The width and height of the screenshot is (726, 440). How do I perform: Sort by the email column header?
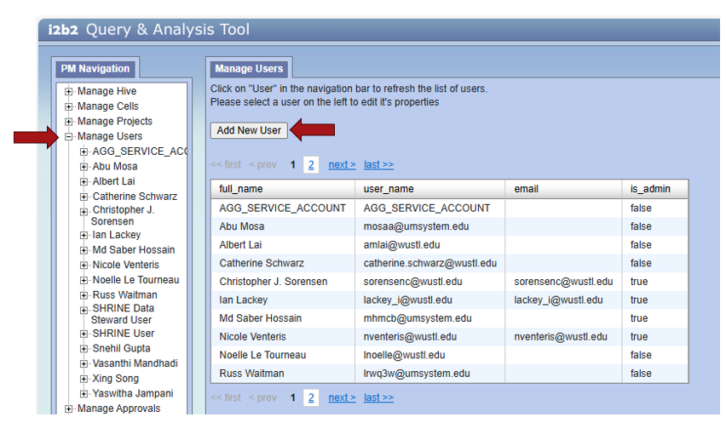563,189
